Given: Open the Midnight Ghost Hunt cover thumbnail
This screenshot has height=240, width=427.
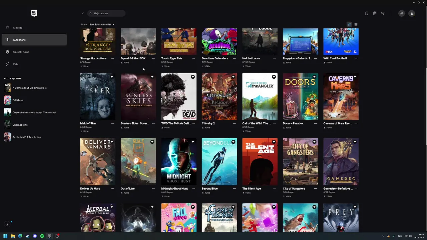Looking at the screenshot, I should (179, 162).
